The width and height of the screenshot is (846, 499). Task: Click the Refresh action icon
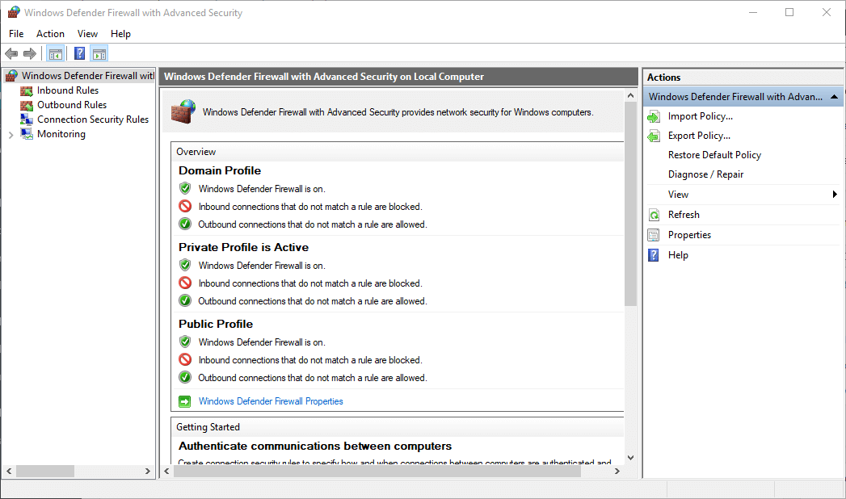(x=654, y=215)
